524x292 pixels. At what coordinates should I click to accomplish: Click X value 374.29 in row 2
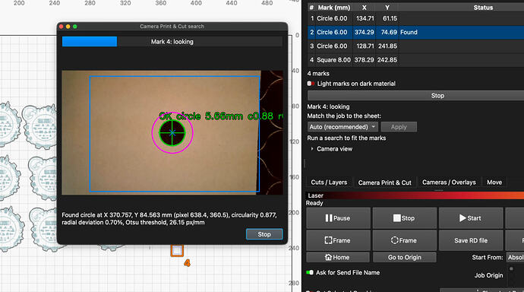(364, 32)
